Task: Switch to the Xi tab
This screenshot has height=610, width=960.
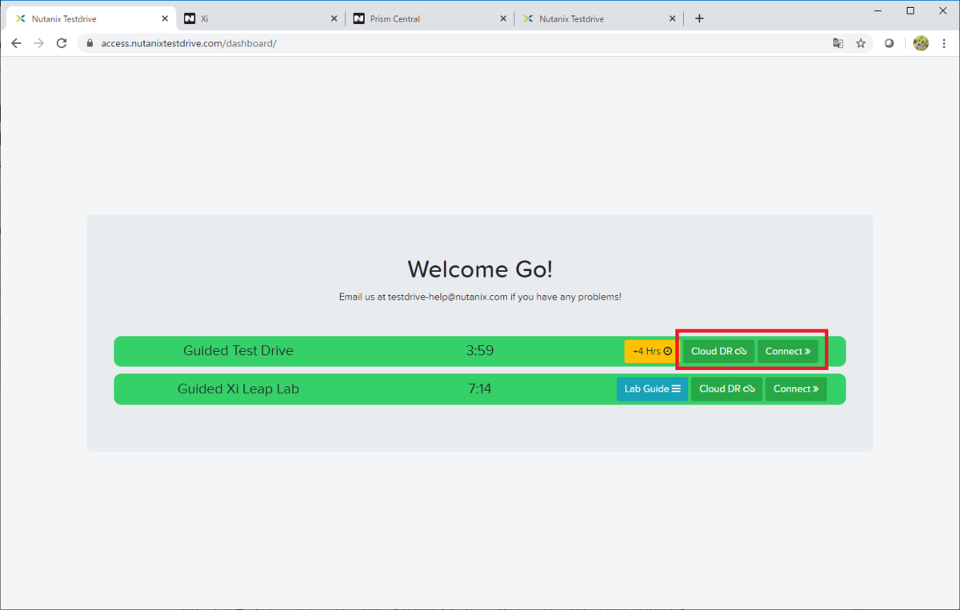Action: click(x=260, y=18)
